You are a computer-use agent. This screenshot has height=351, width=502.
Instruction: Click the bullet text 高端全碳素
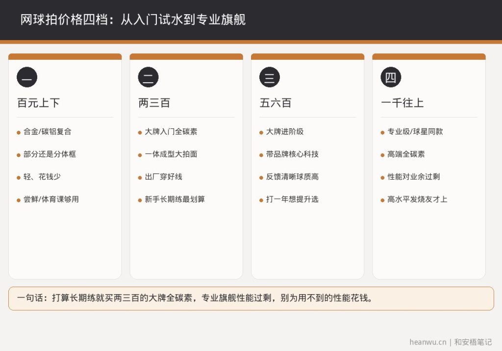(x=406, y=154)
